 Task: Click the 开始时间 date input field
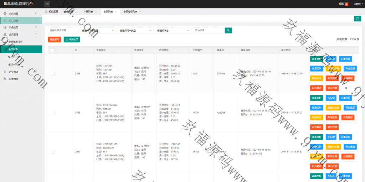pos(208,31)
